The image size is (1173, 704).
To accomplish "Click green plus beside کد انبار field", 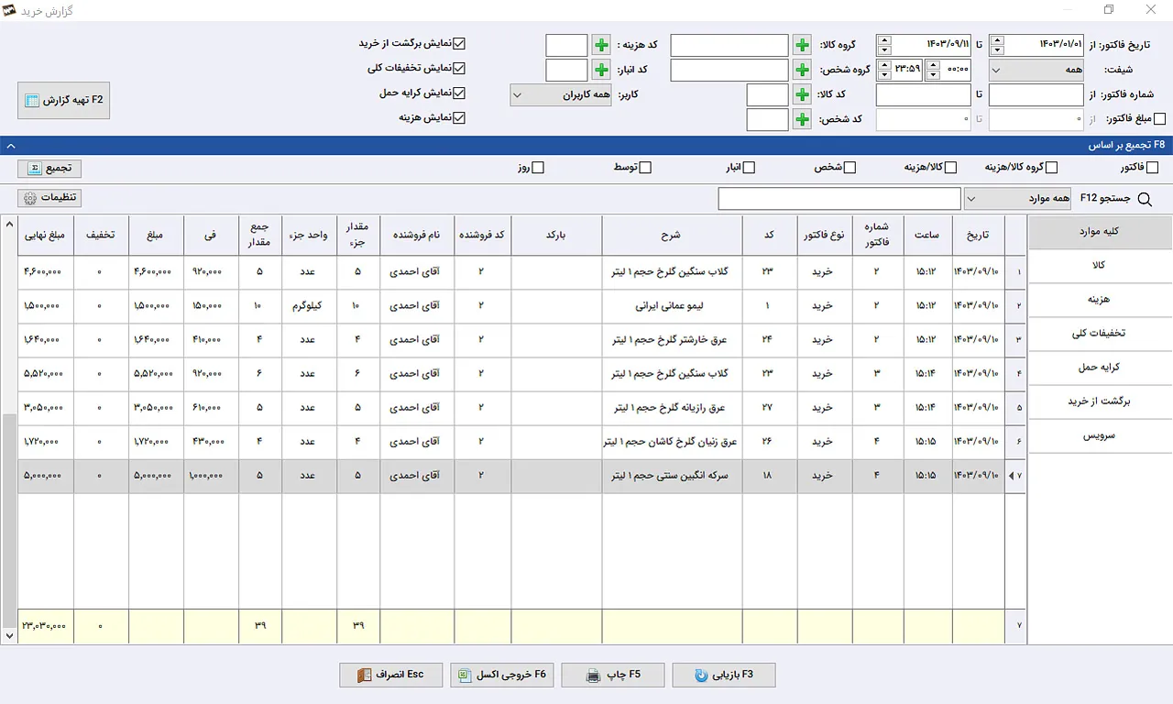I will pos(601,70).
